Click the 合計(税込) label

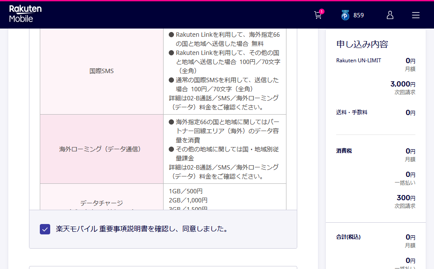coord(348,237)
